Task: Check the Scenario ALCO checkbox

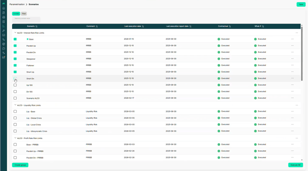Action: [x=15, y=98]
